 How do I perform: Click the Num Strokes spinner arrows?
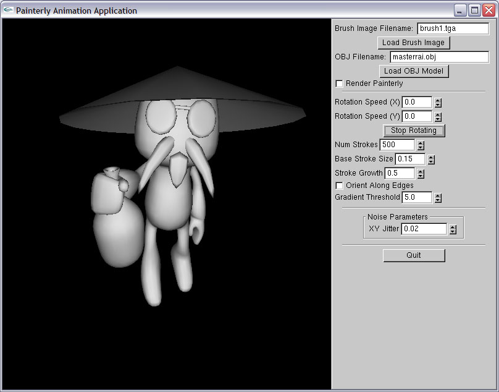tap(421, 145)
